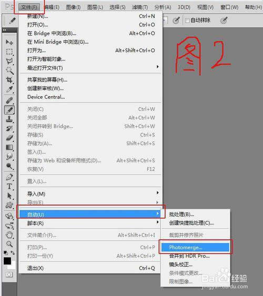Select the Zoom magnifier tool
Image resolution: width=263 pixels, height=296 pixels.
point(9,244)
